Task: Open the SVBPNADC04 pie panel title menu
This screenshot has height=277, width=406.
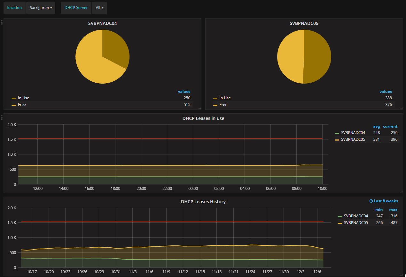Action: coord(103,23)
